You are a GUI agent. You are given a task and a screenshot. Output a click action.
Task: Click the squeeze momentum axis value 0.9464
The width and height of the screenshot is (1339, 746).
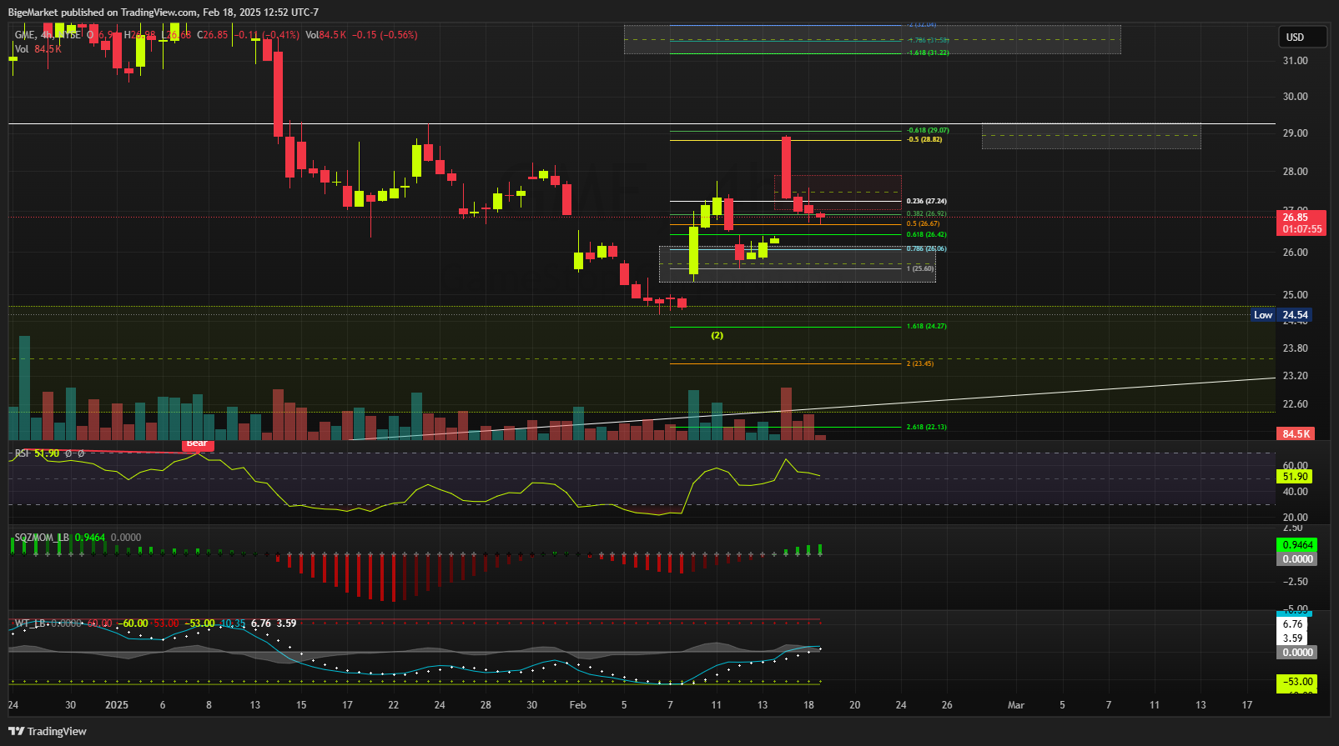(1297, 545)
